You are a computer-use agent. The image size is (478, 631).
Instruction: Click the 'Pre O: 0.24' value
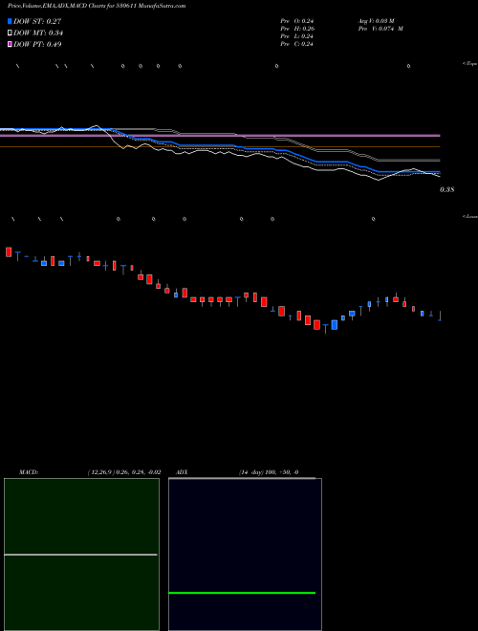click(x=297, y=21)
